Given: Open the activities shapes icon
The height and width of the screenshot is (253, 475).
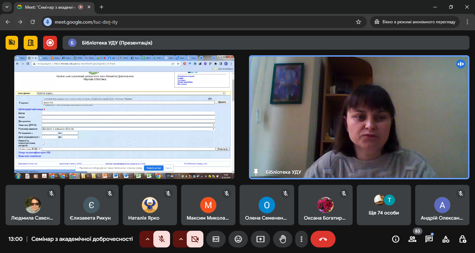Looking at the screenshot, I should click(446, 239).
